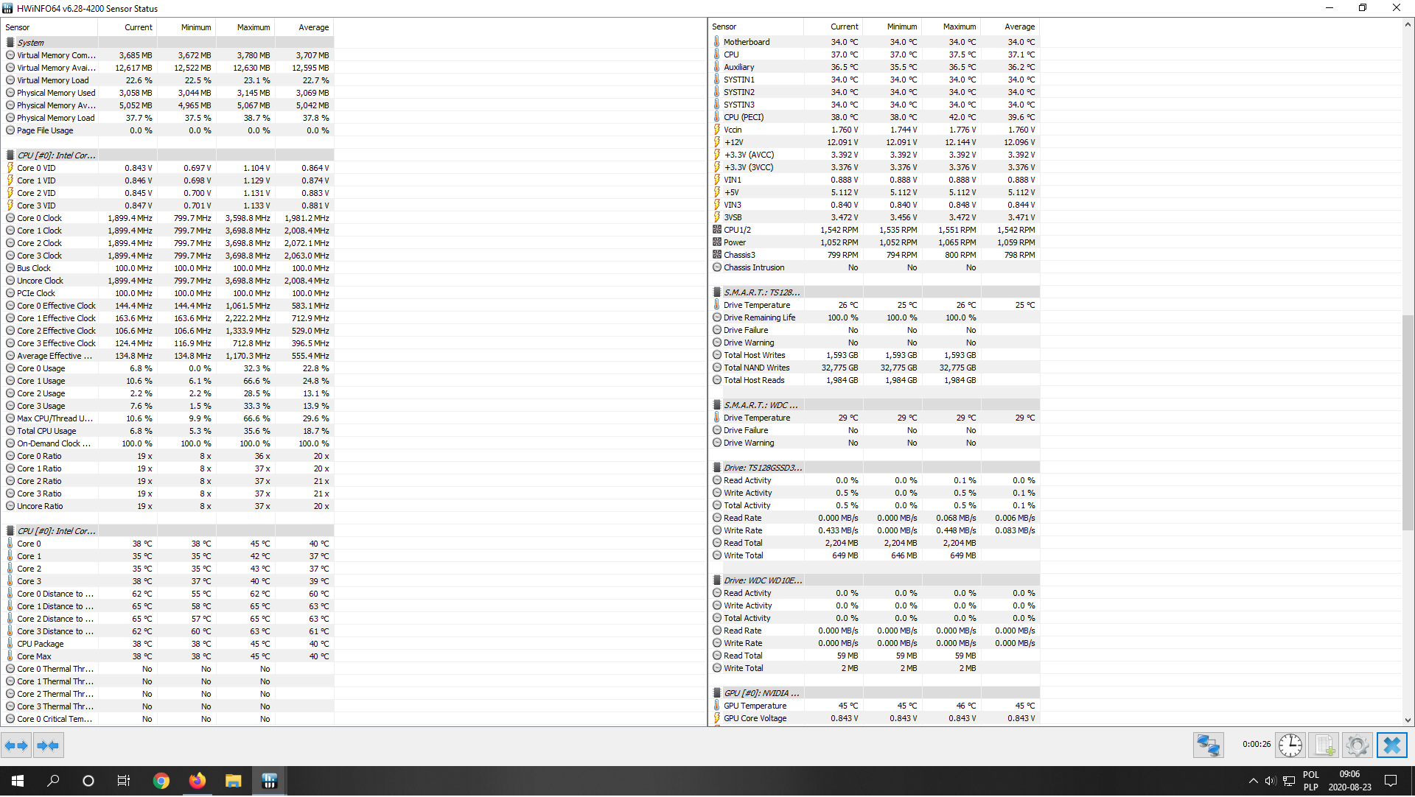
Task: Open Google Chrome from the taskbar
Action: 161,782
